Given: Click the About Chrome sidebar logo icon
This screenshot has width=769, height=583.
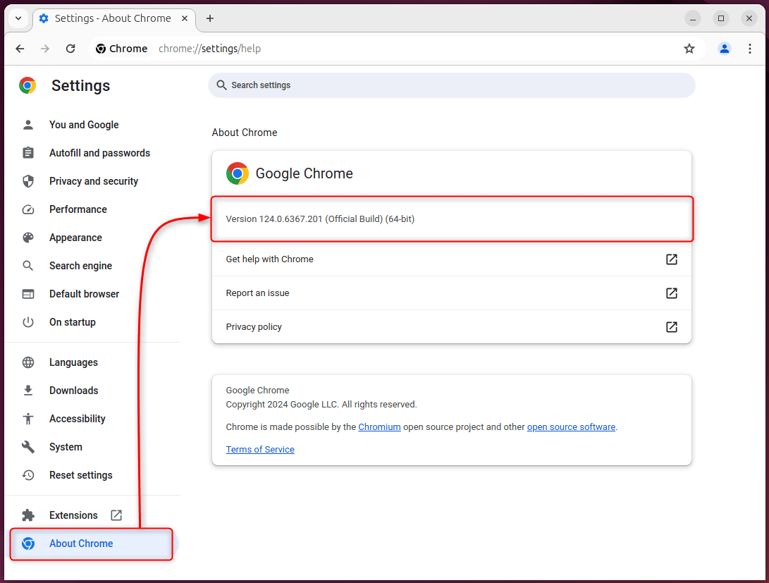Looking at the screenshot, I should pos(28,544).
